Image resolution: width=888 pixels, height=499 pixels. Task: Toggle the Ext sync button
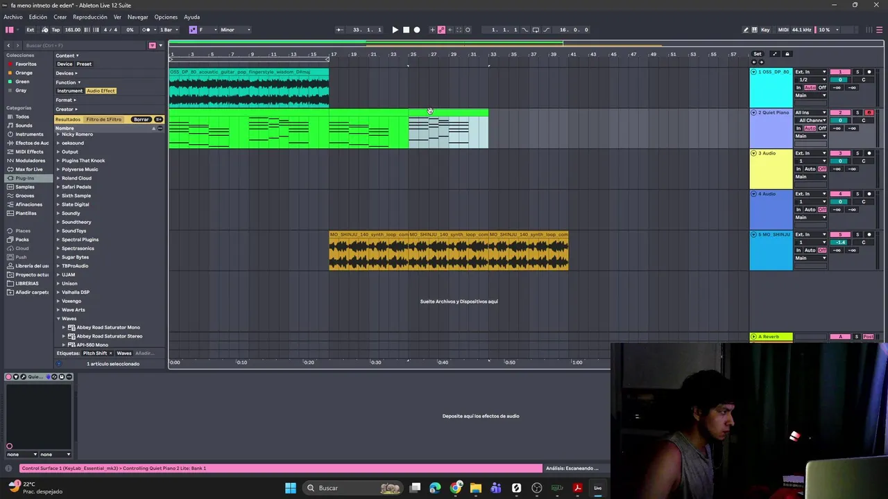point(31,30)
